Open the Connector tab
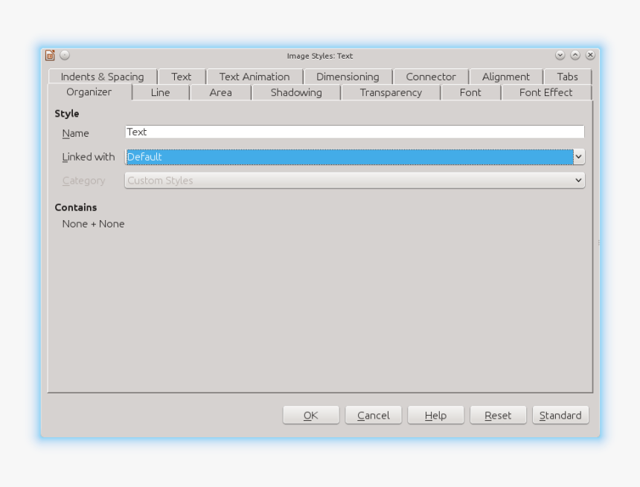 [x=430, y=77]
